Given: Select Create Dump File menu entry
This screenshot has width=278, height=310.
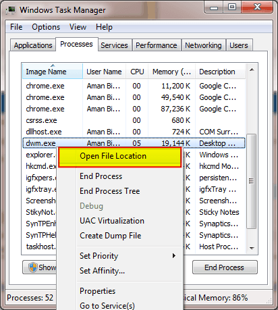Looking at the screenshot, I should [120, 236].
